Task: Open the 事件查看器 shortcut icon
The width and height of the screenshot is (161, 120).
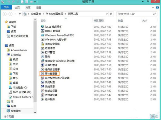Action: click(43, 74)
